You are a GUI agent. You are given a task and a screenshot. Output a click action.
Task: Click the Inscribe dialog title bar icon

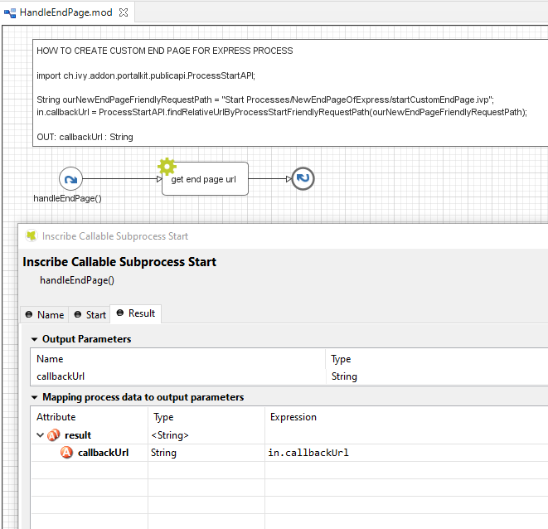coord(32,235)
